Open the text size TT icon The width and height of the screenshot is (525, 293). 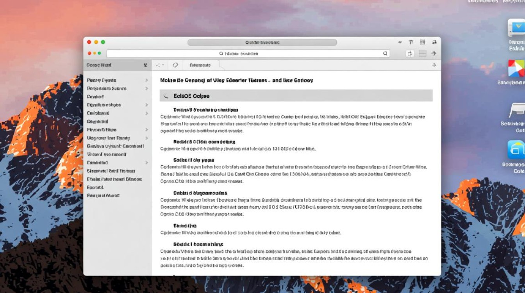click(x=411, y=42)
